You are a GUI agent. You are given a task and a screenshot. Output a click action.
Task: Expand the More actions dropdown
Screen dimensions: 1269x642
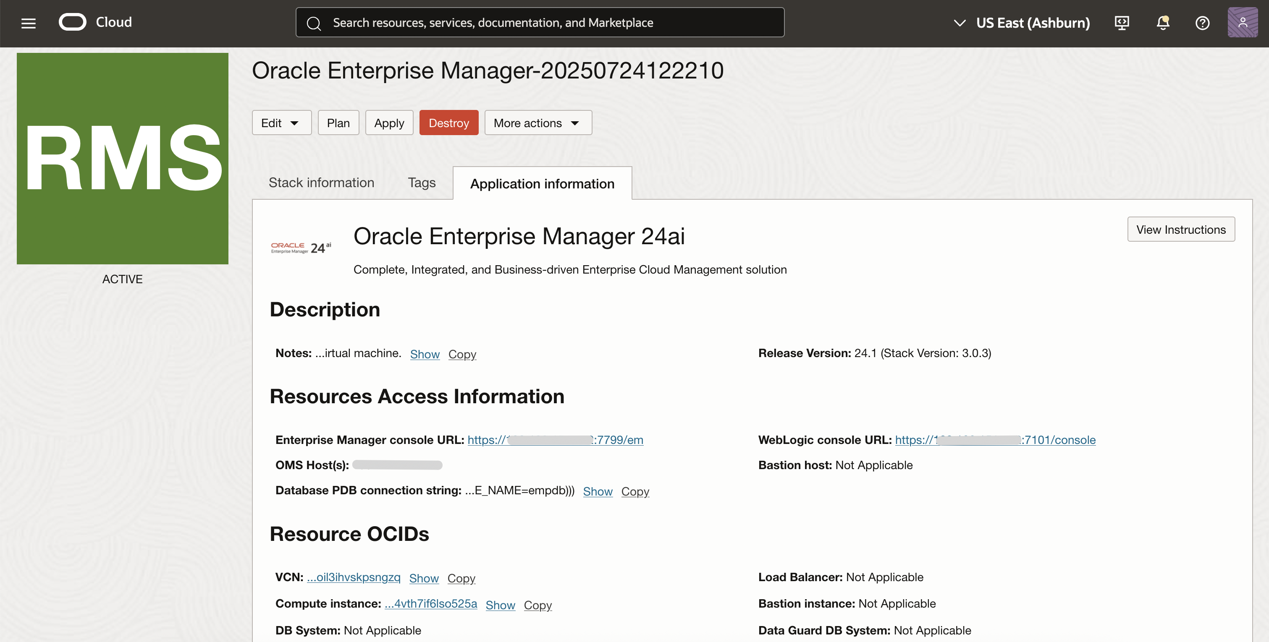click(x=537, y=123)
